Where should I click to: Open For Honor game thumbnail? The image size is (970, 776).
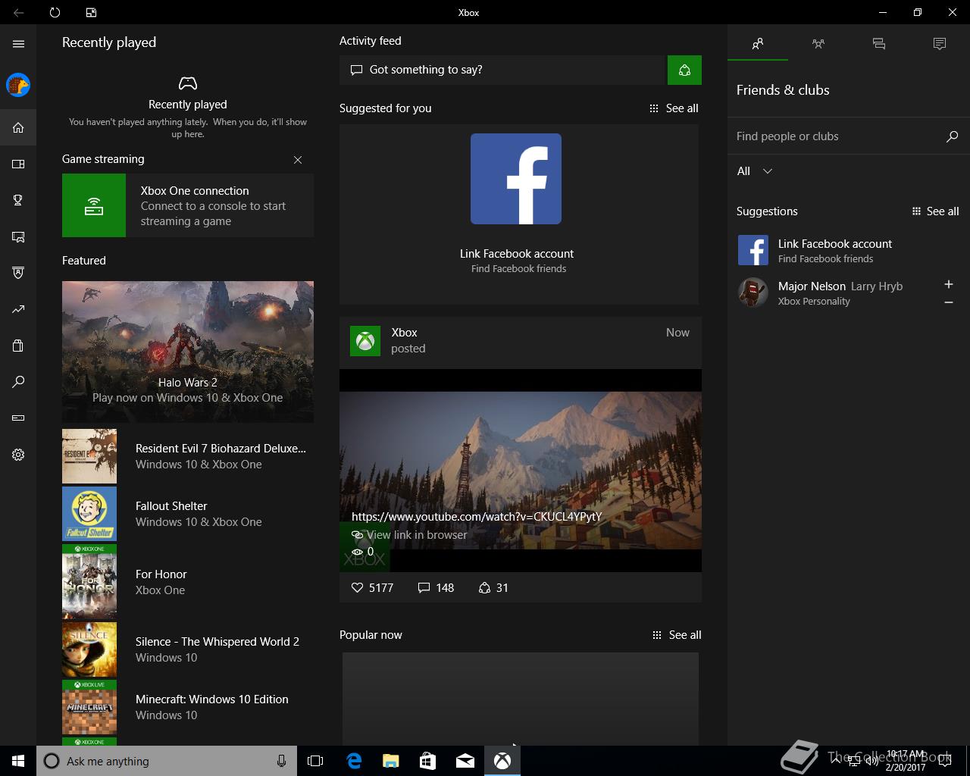[x=89, y=581]
